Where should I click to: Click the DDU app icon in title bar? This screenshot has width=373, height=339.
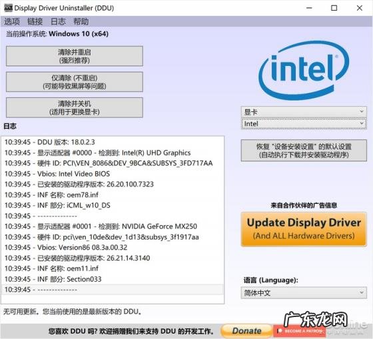(x=8, y=8)
